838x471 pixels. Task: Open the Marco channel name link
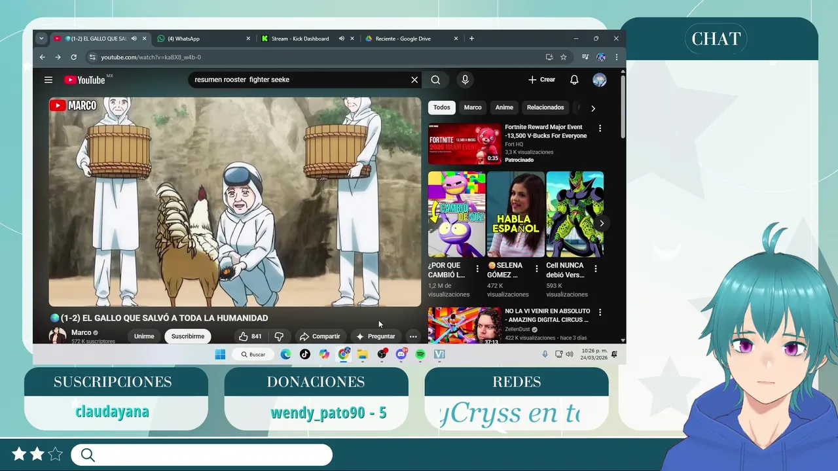[x=81, y=332]
